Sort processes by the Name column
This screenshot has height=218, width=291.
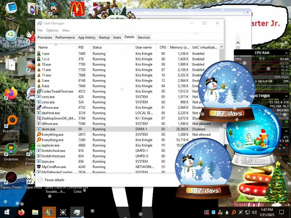(x=56, y=47)
